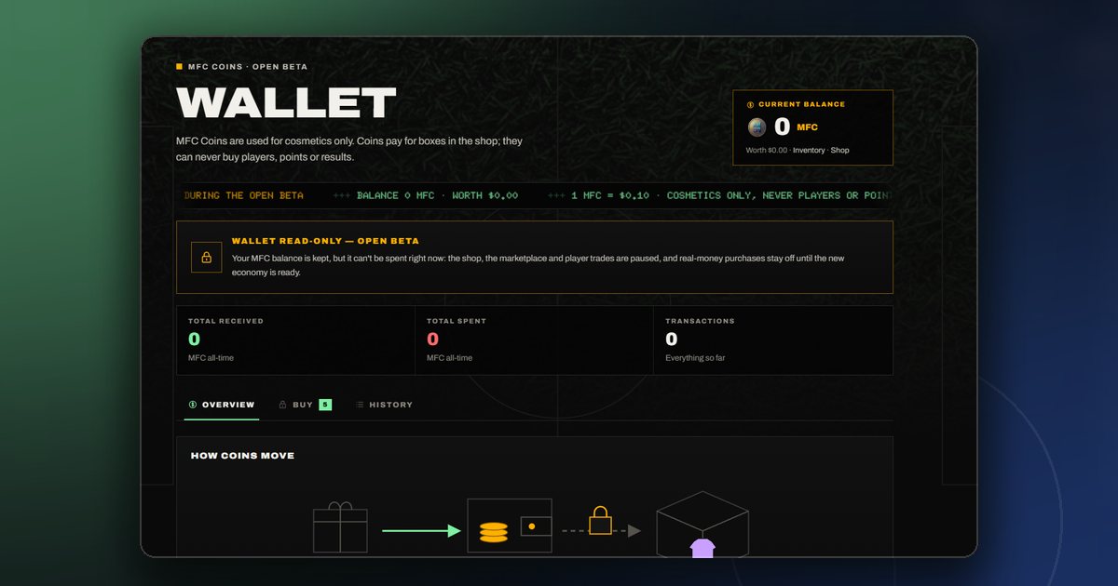The height and width of the screenshot is (586, 1118).
Task: Click ticker text 'BALANCE 0 MFC · WORTH $0.00'
Action: point(437,195)
